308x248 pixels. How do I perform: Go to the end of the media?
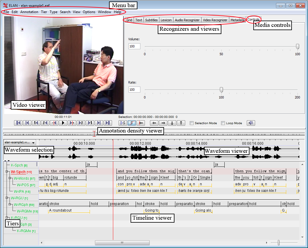(x=108, y=123)
